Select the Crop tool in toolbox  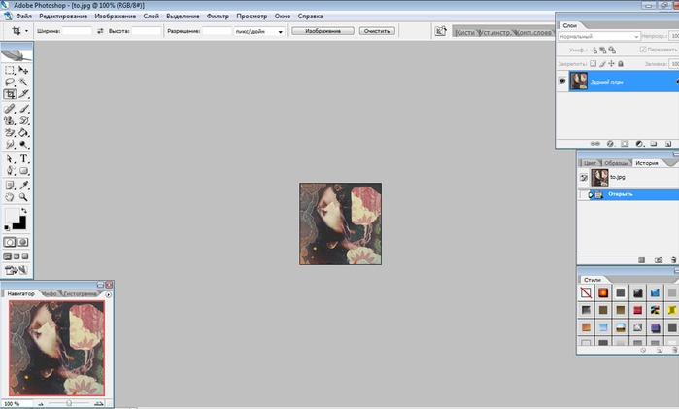(10, 94)
